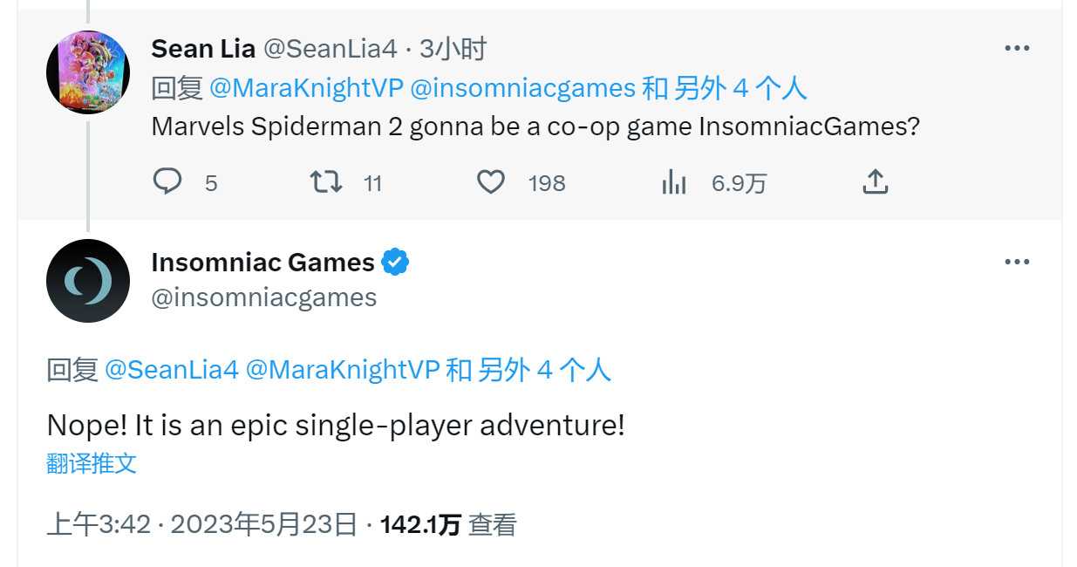This screenshot has width=1077, height=567.
Task: Click the share icon on Sean Lia's tweet
Action: [x=875, y=180]
